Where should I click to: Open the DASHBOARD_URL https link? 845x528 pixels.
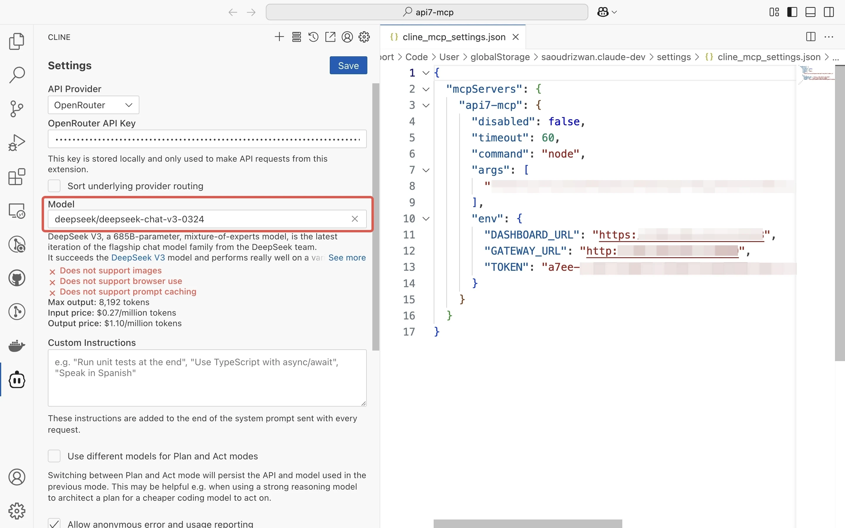681,235
